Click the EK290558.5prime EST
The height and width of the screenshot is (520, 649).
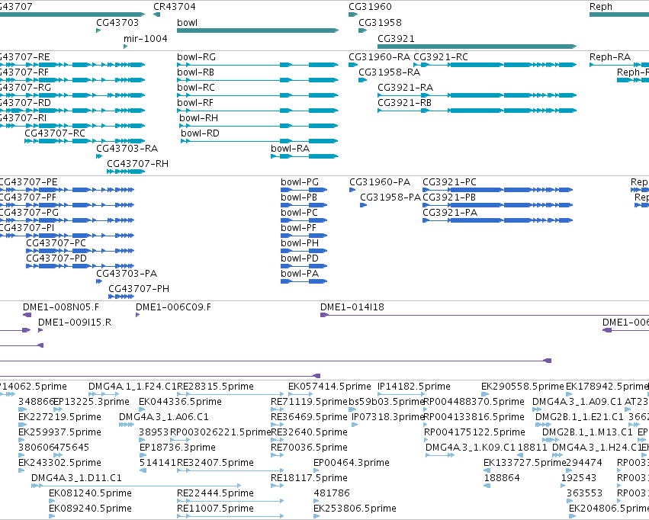[x=487, y=394]
